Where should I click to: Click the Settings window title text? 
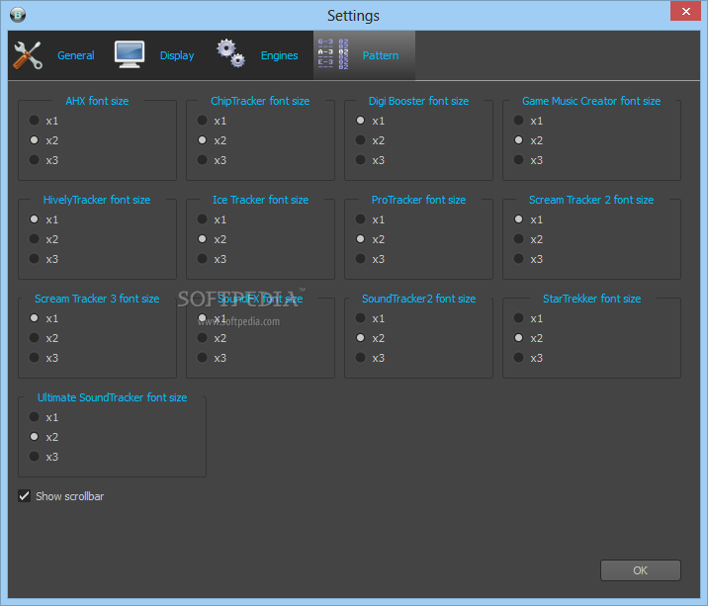pyautogui.click(x=353, y=16)
